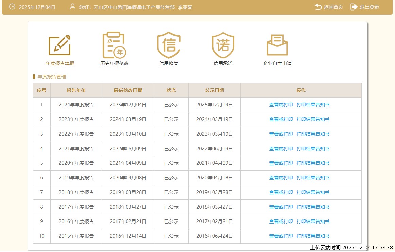View or print the 2024年年度报告
395x252 pixels.
click(281, 105)
